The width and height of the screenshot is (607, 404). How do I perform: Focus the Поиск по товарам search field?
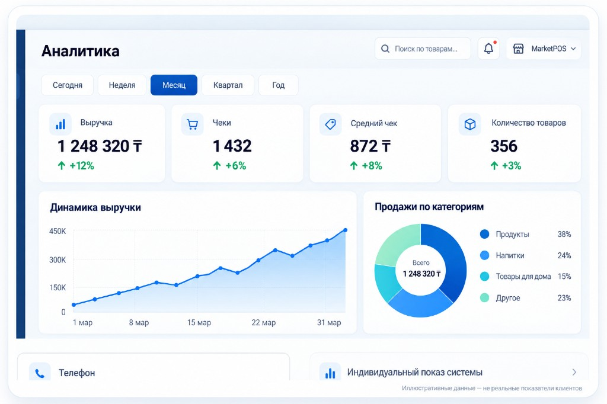coord(423,49)
